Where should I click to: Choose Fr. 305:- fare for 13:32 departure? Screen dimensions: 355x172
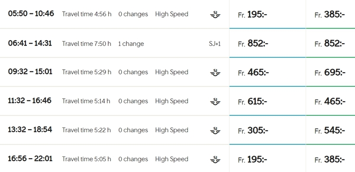tap(268, 130)
